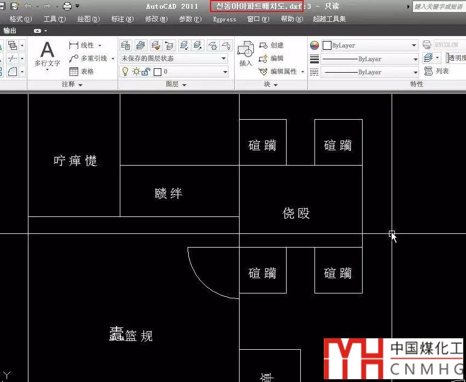The height and width of the screenshot is (382, 466).
Task: Toggle layer 0 lock padlock icon
Action: pos(145,72)
